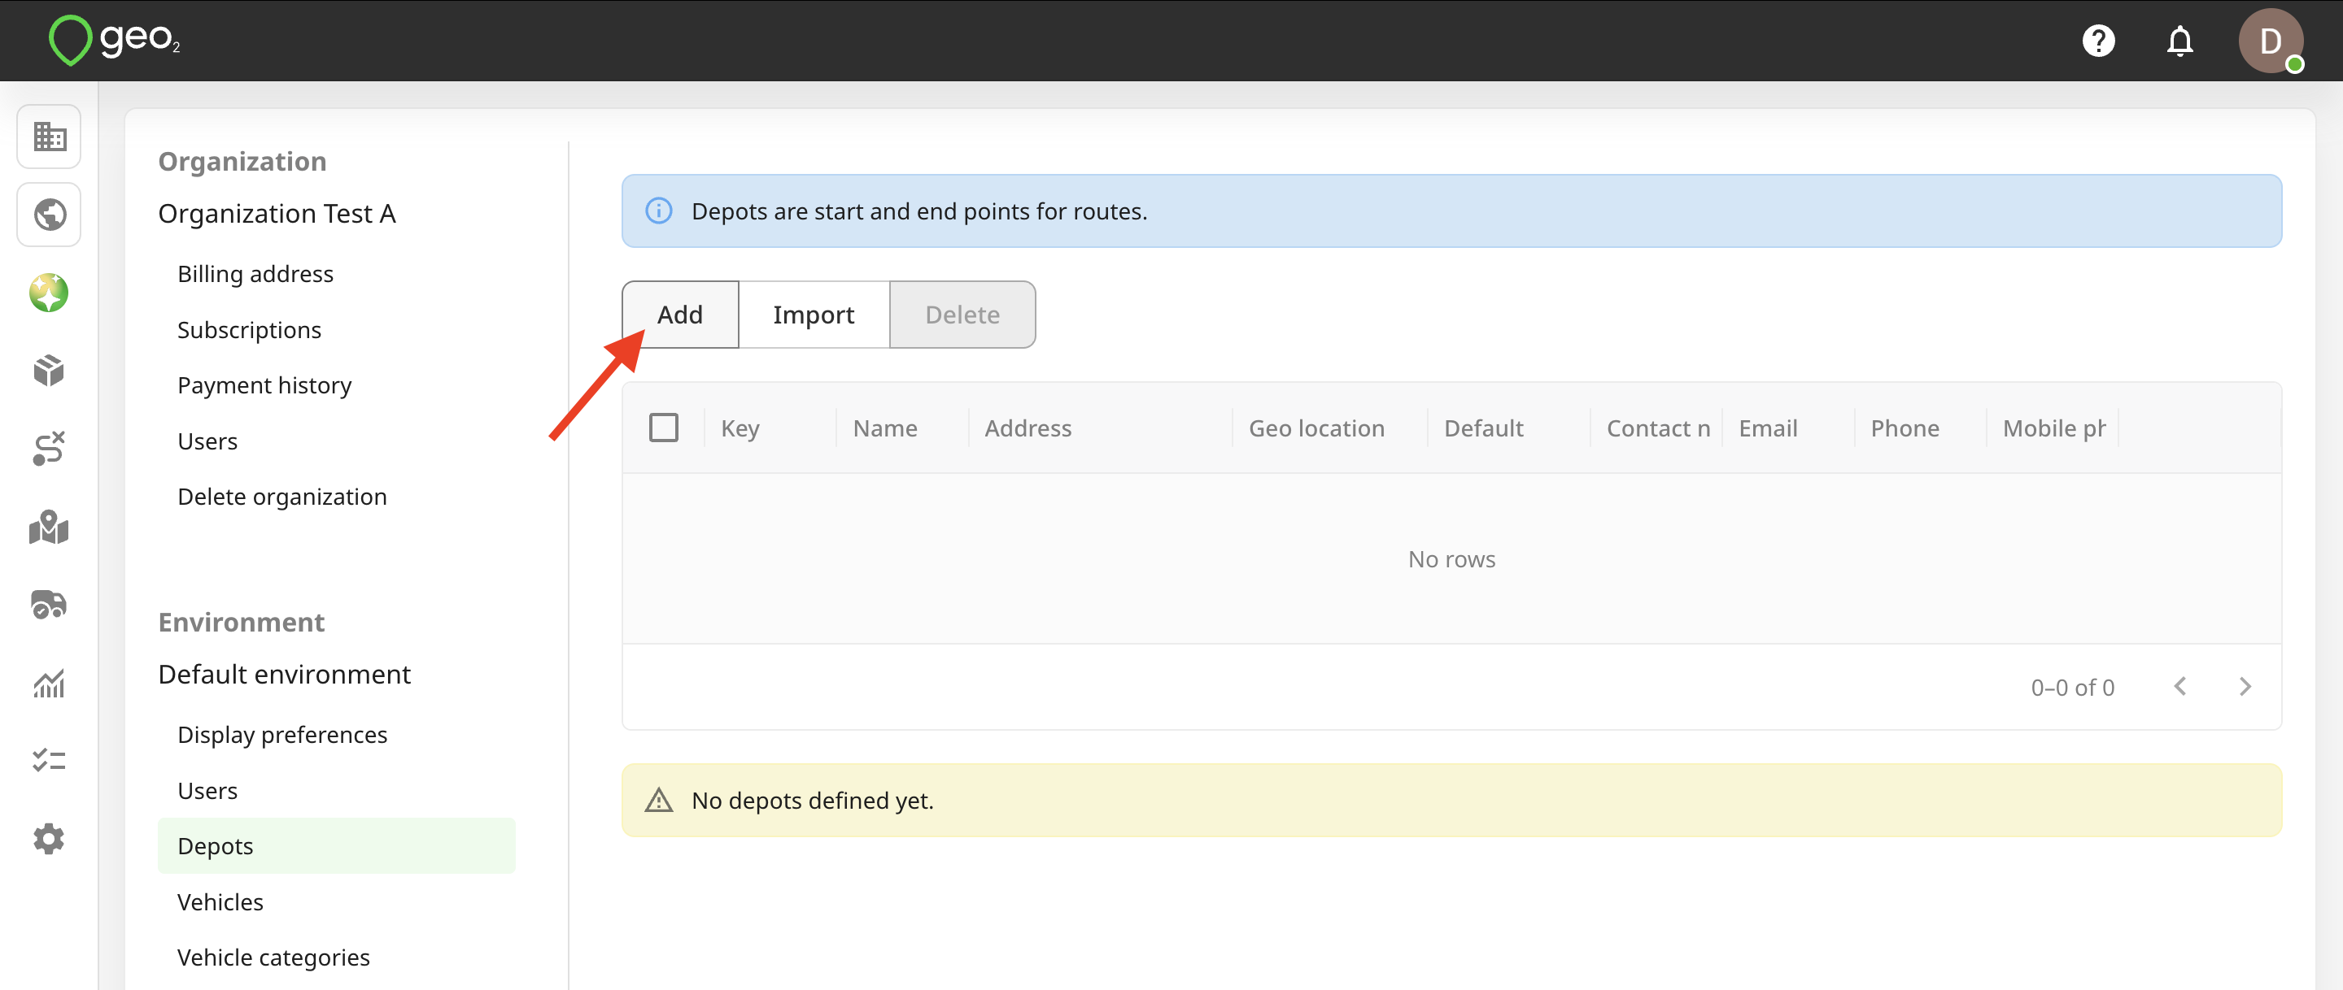Go to next page of depots table

coord(2245,686)
